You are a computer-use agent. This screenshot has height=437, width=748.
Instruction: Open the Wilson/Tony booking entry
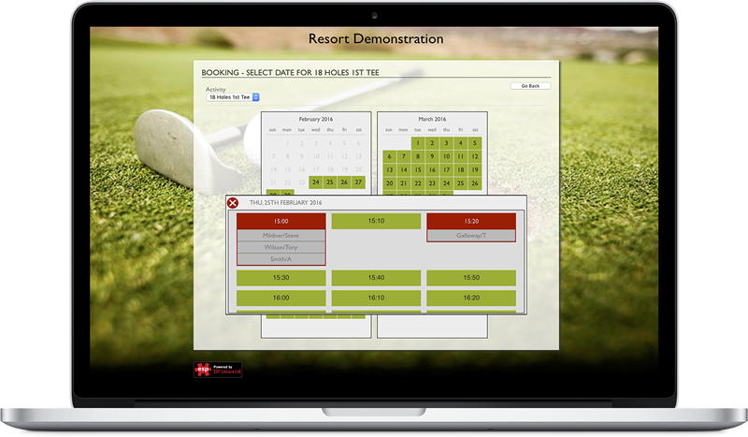click(x=280, y=247)
